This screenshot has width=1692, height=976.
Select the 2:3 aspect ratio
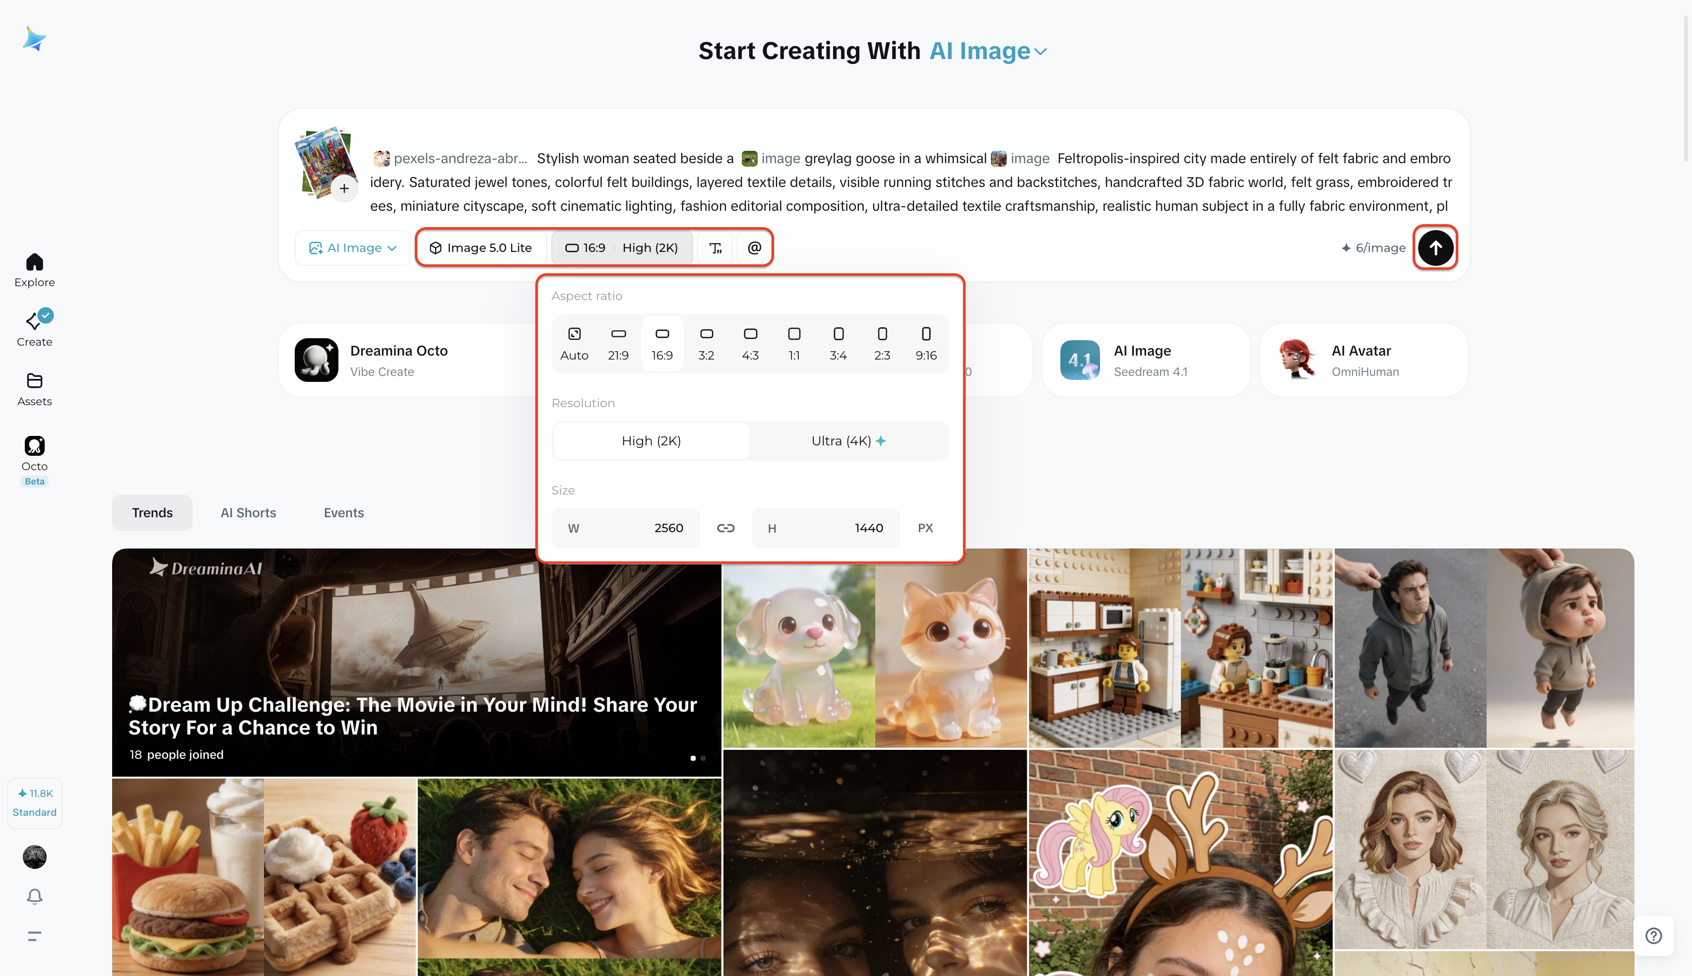point(883,343)
